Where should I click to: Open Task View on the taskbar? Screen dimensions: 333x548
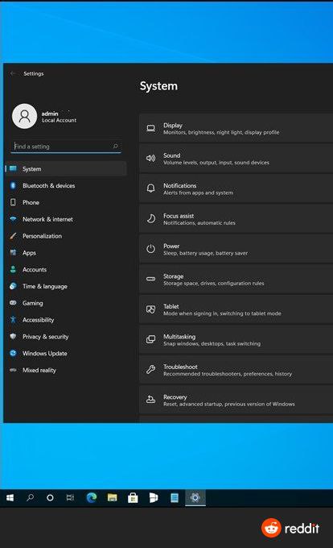[x=70, y=497]
